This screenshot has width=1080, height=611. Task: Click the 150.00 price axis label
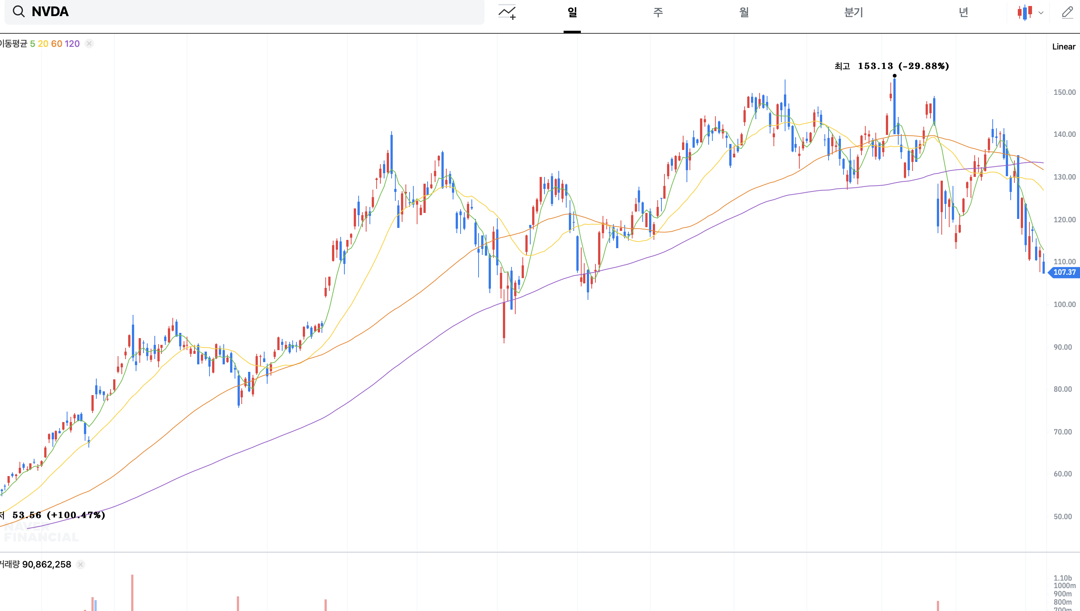(x=1065, y=92)
